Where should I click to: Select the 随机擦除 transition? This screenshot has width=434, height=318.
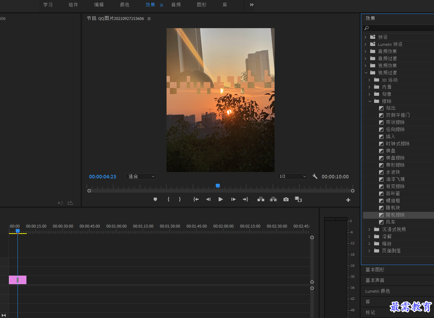tap(395, 215)
